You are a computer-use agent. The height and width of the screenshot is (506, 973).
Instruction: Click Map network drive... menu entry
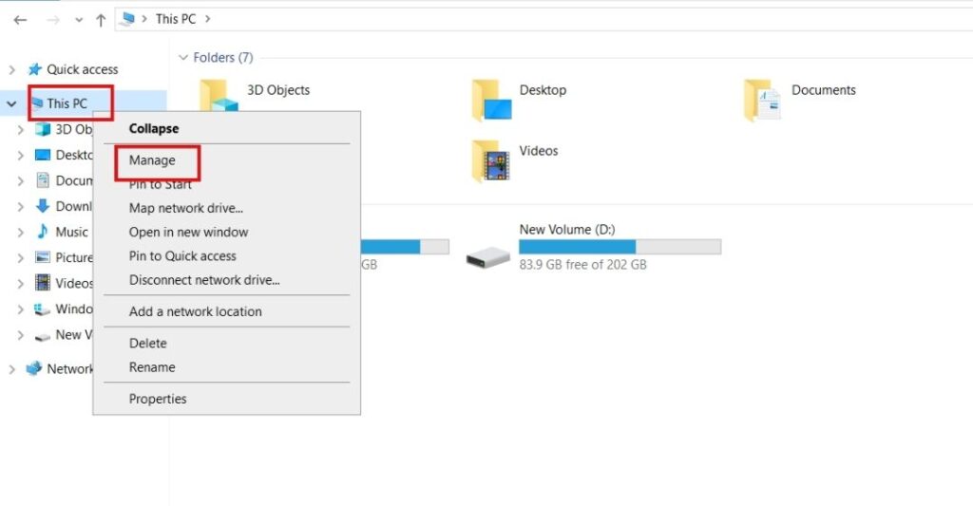pyautogui.click(x=186, y=208)
